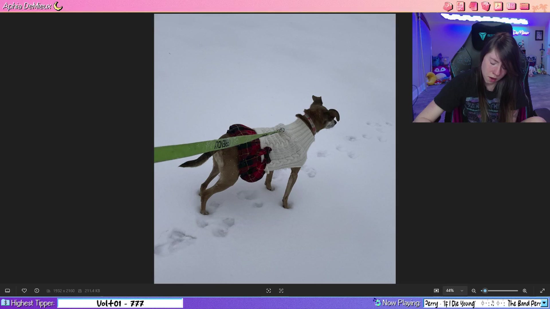The height and width of the screenshot is (309, 550).
Task: Toggle the filmstrip icon in Photos bottom bar
Action: click(7, 291)
